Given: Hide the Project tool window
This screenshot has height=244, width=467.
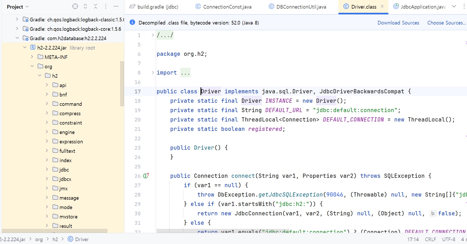Looking at the screenshot, I should coord(116,7).
